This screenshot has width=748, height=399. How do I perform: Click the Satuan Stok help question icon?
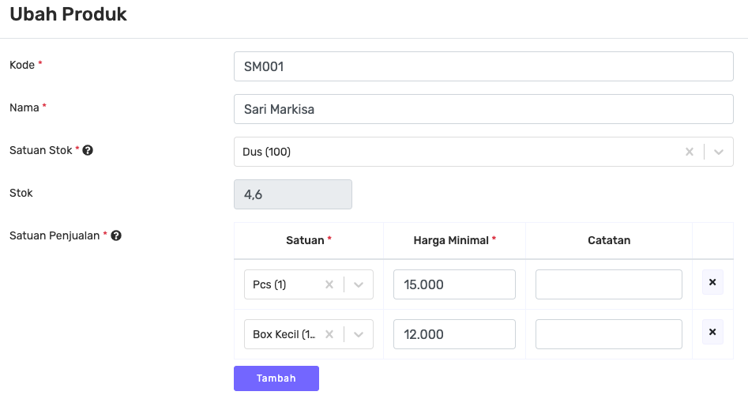[x=88, y=150]
